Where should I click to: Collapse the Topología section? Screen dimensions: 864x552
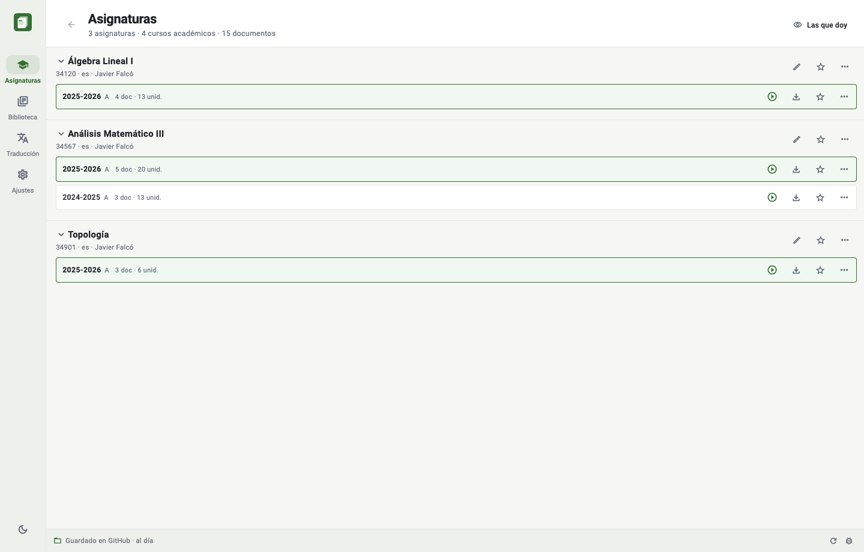click(x=61, y=235)
